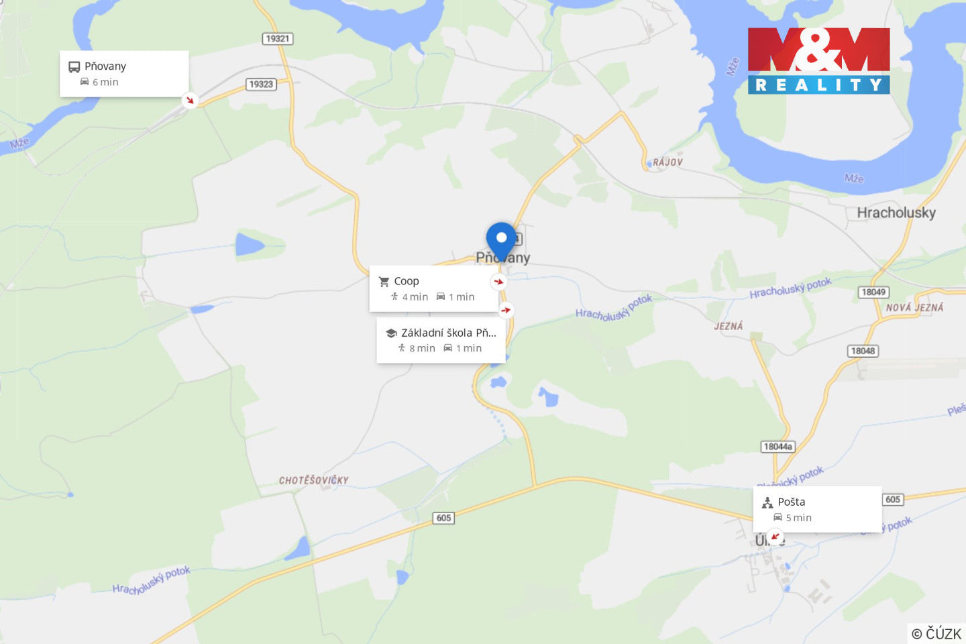Open the ČÚZK copyright link

[936, 633]
